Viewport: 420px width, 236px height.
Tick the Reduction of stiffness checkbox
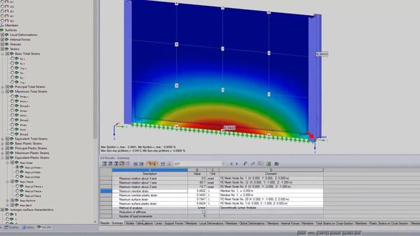[x=203, y=212]
